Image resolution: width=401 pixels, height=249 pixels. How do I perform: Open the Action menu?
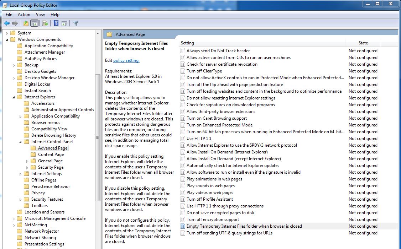click(x=24, y=15)
